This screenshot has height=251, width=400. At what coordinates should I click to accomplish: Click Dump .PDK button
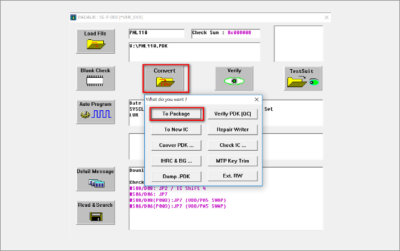pyautogui.click(x=176, y=176)
